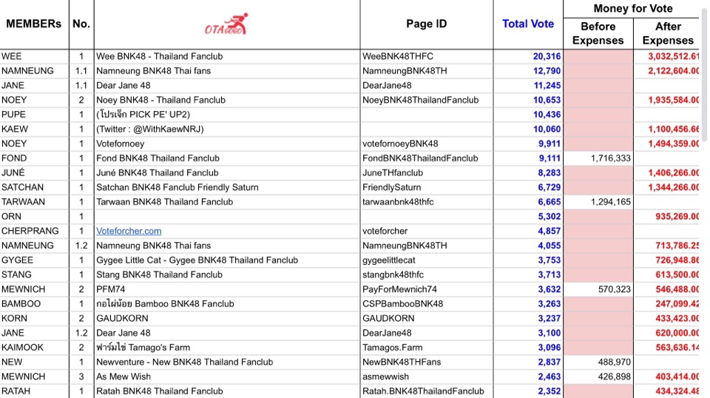This screenshot has width=710, height=398.
Task: Click the amount 3,032,512.61 After Expenses
Action: (673, 57)
